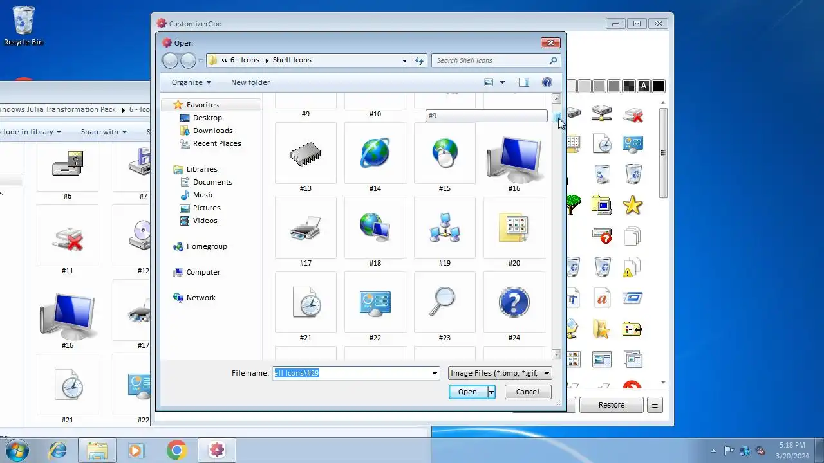
Task: Click the Forward navigation arrow in dialog
Action: pos(188,60)
